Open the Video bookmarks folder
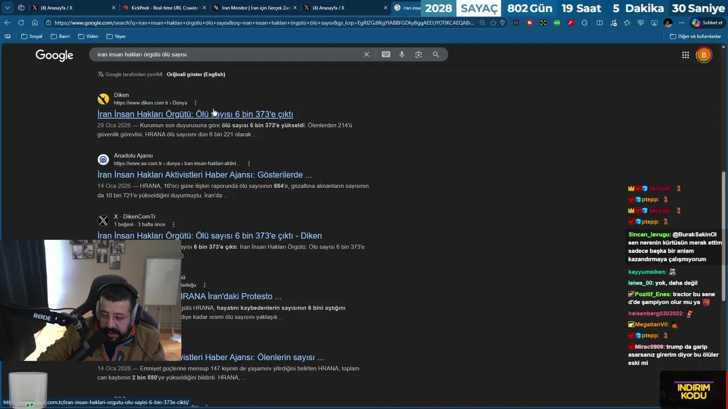Viewport: 728px width, 409px height. click(x=88, y=36)
